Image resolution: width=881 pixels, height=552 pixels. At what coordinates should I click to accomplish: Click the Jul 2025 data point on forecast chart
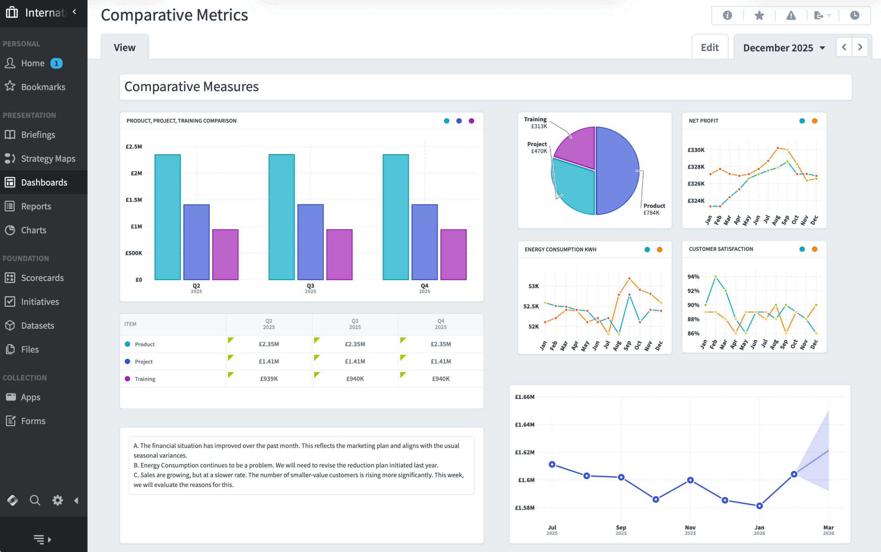[x=552, y=464]
